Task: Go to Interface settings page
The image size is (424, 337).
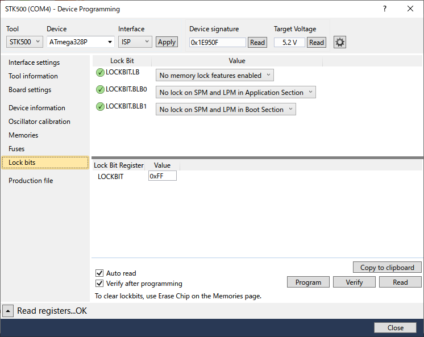Action: point(34,63)
